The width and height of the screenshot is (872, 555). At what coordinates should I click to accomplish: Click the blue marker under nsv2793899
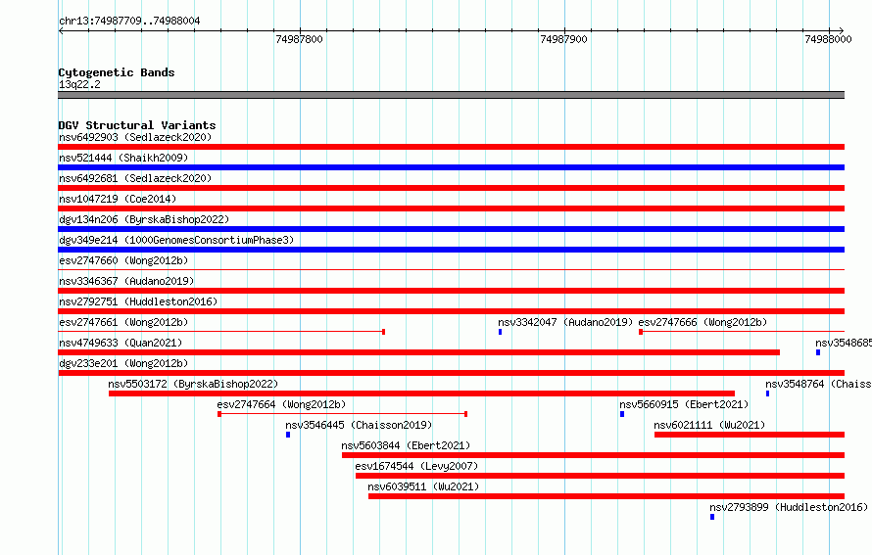pyautogui.click(x=712, y=517)
